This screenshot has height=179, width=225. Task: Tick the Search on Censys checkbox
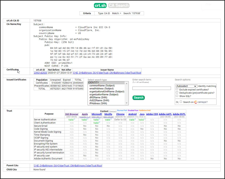coord(181,102)
